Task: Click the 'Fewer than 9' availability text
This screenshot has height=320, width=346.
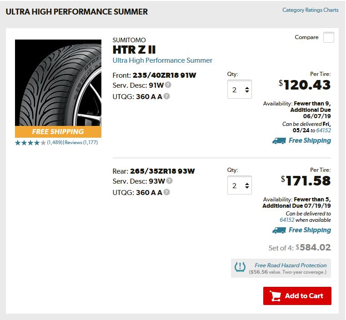Action: (312, 104)
